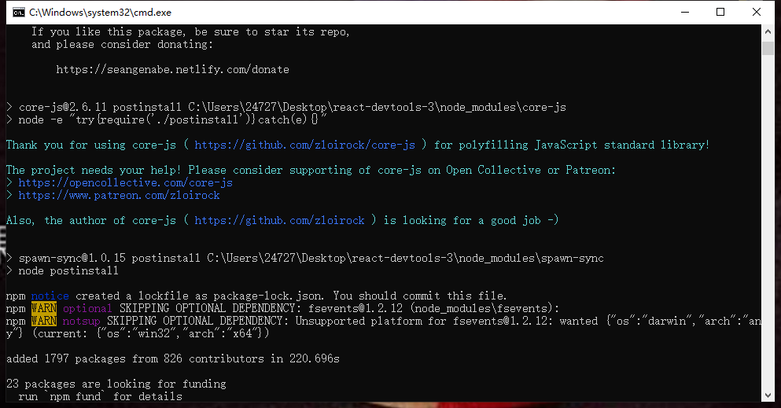Click the '23 packages are looking for funding' line

(x=116, y=384)
